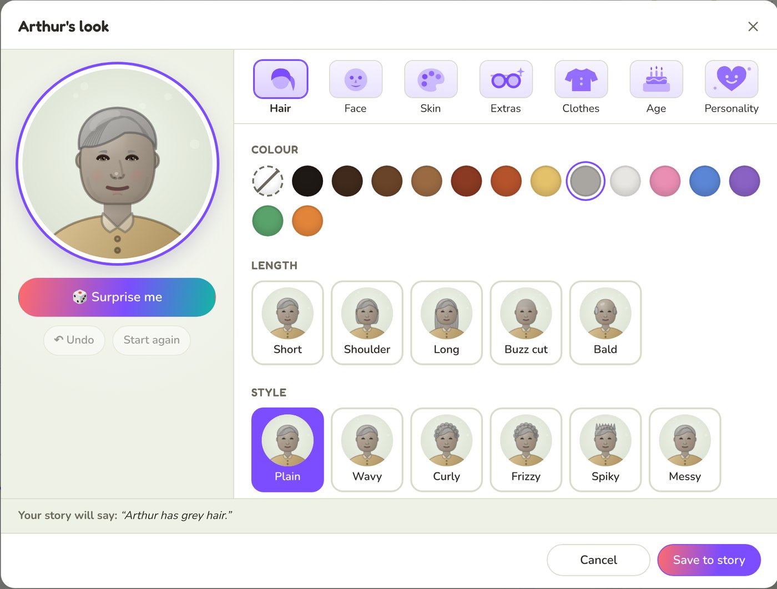
Task: Choose the white hair colour
Action: [625, 181]
